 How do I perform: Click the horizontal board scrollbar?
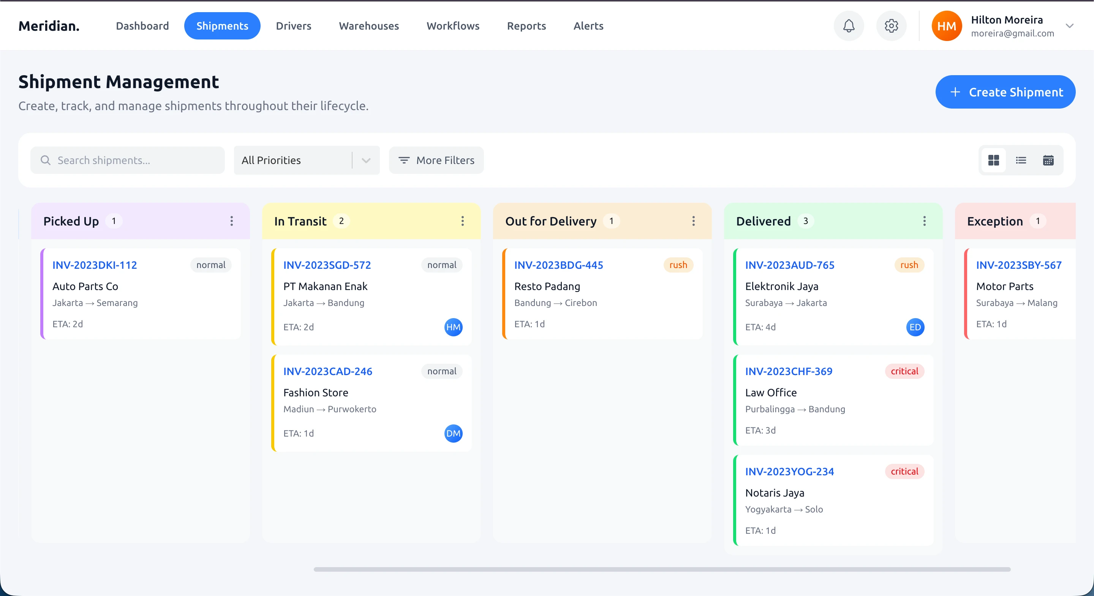[x=662, y=569]
